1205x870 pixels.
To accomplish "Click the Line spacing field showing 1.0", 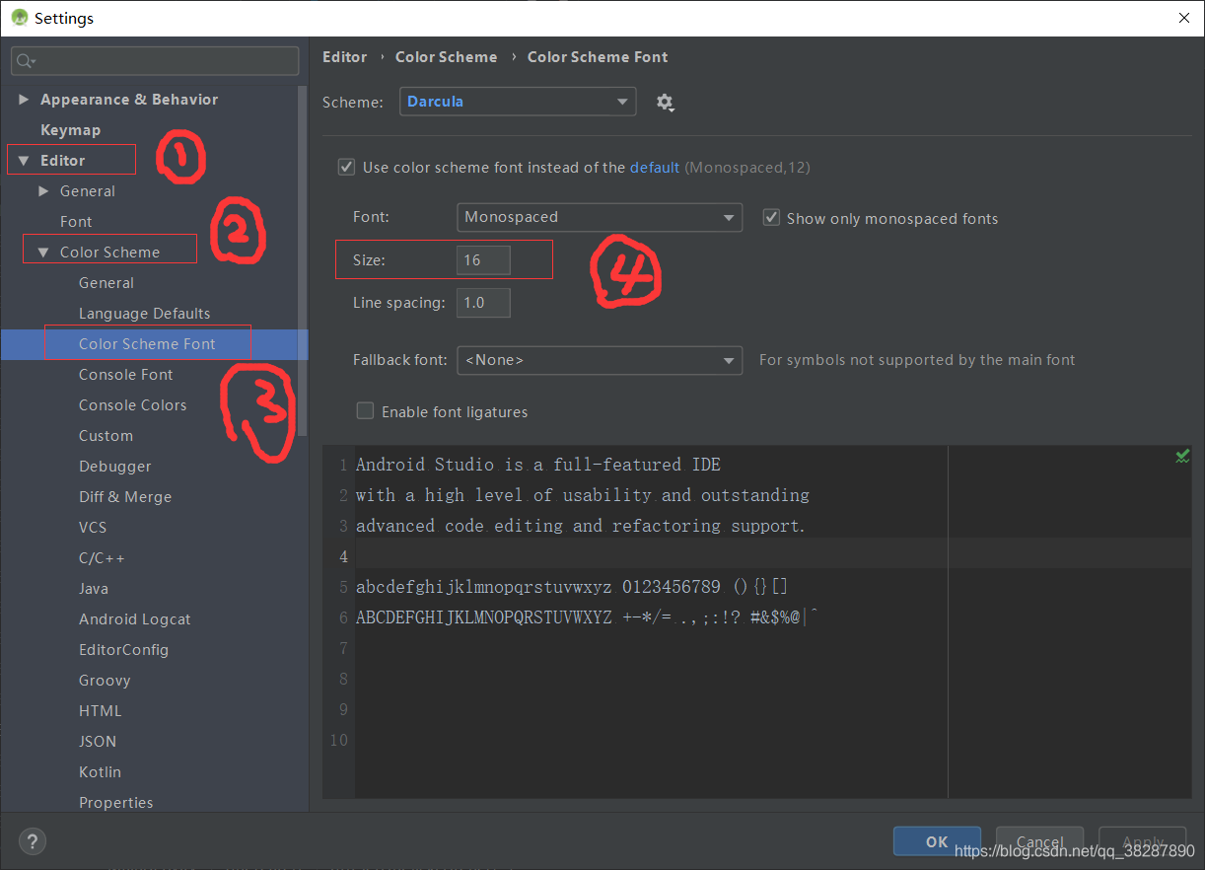I will (483, 303).
